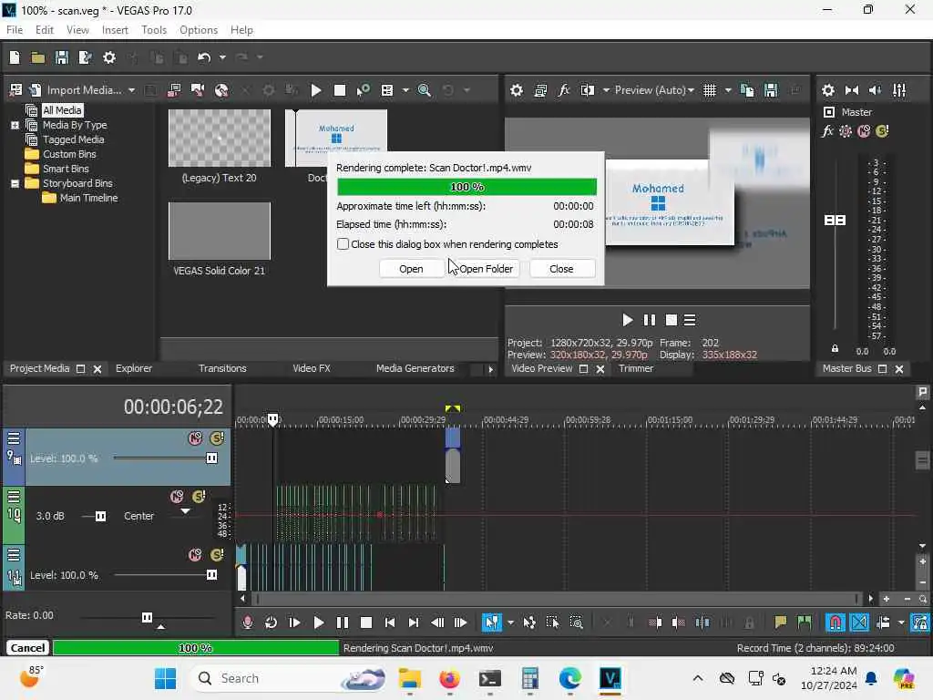
Task: Select All Media in media tree
Action: pos(62,110)
